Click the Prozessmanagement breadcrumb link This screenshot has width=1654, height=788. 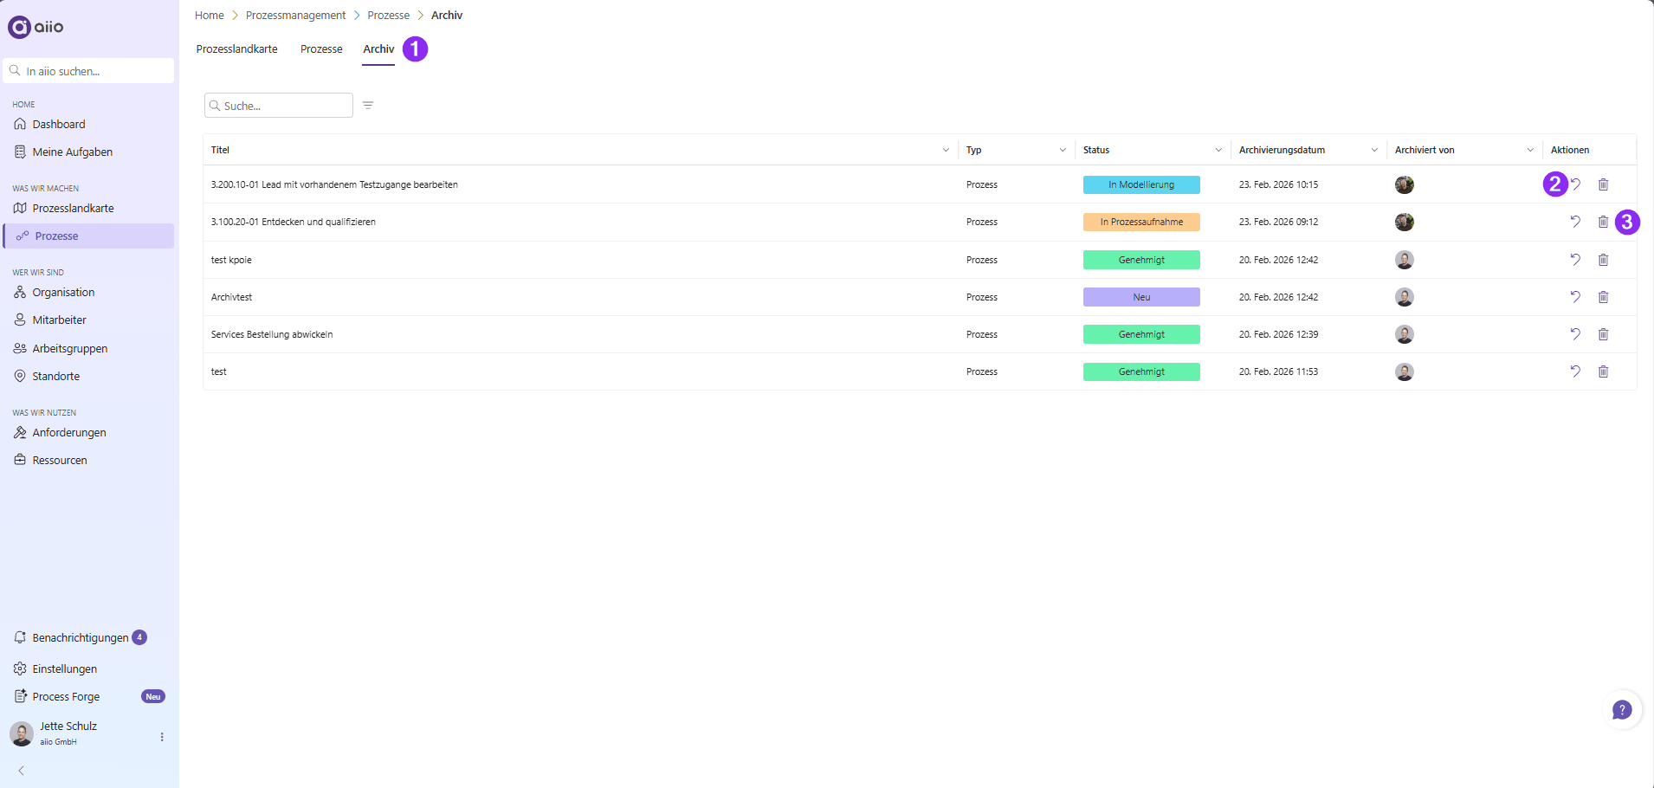pos(295,16)
